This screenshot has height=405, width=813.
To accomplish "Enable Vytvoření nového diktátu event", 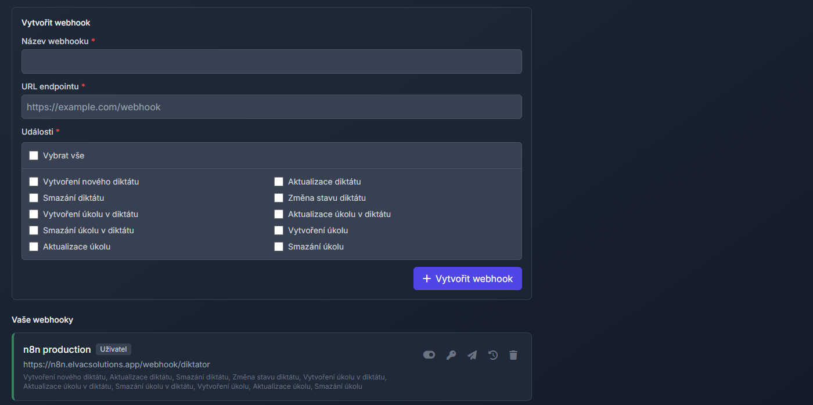I will (x=34, y=182).
